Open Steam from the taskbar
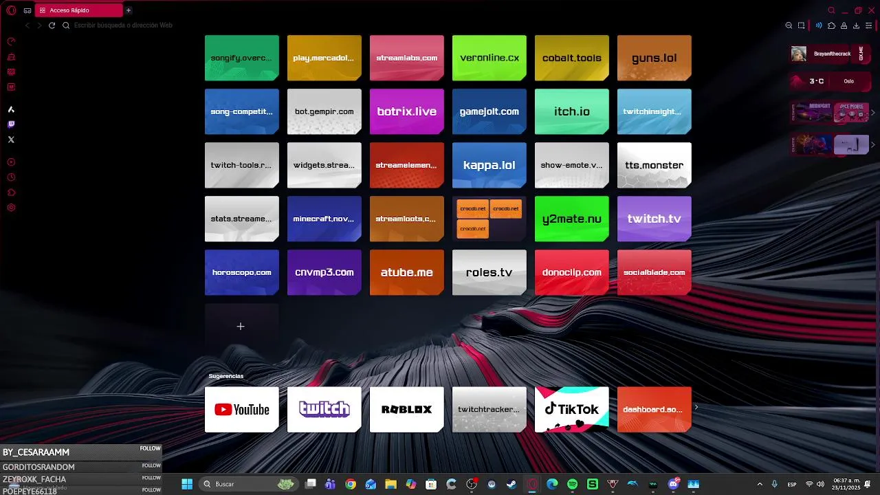Image resolution: width=880 pixels, height=495 pixels. 511,484
